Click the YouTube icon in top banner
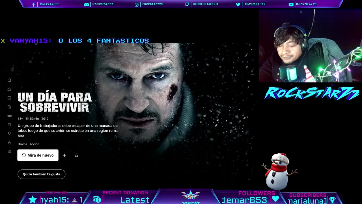 (291, 5)
